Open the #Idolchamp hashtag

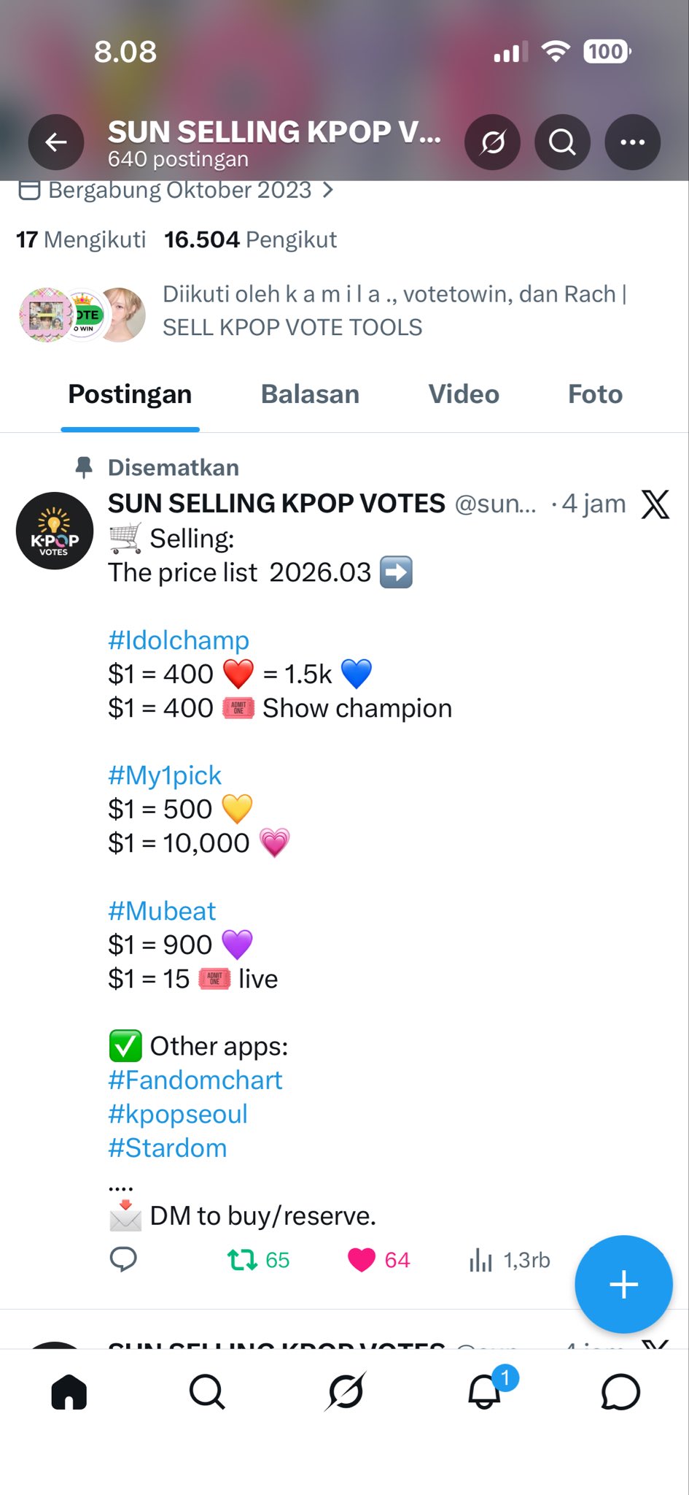179,640
